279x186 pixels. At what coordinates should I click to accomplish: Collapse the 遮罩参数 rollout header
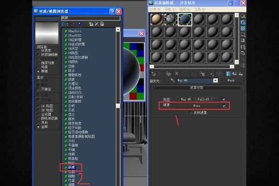[197, 87]
